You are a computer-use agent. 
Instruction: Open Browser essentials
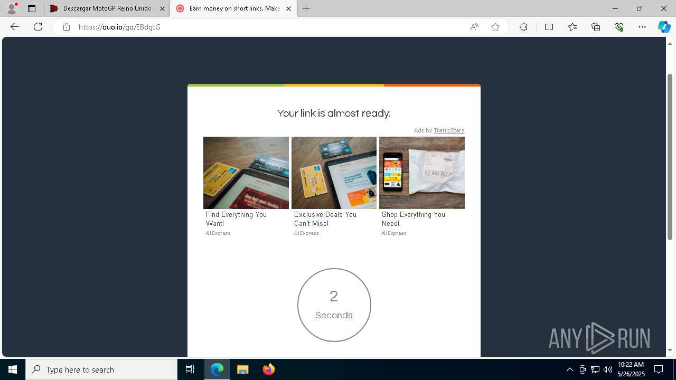point(619,27)
